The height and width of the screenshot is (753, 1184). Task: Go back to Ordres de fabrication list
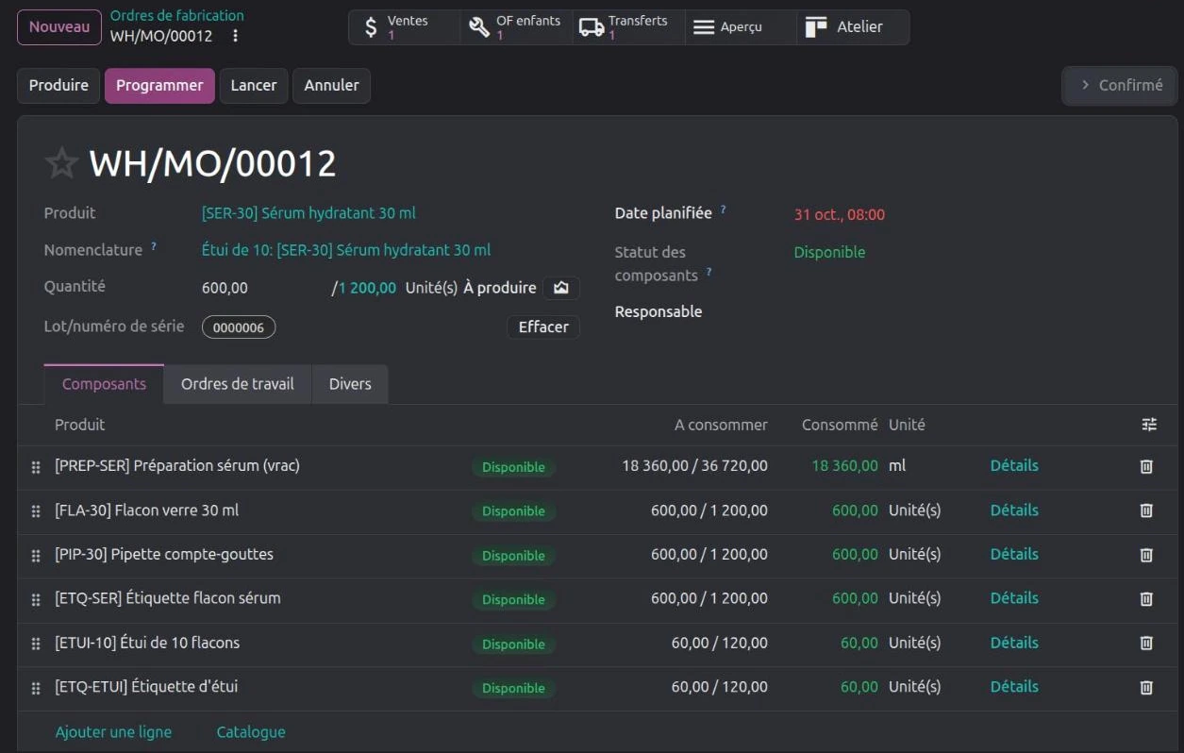(177, 15)
